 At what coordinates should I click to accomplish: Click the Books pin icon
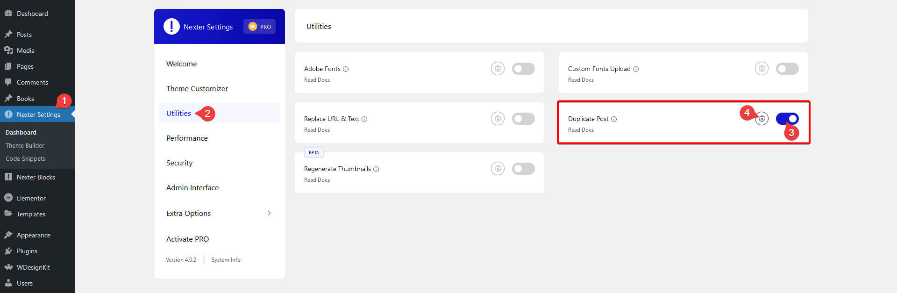click(x=8, y=98)
